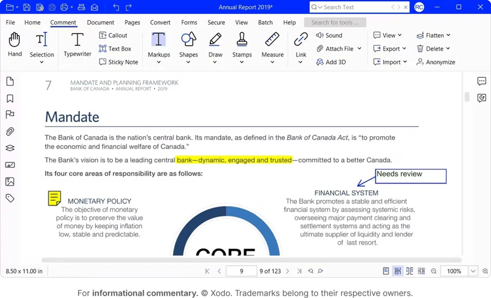The image size is (491, 298).
Task: Click the Save icon in title bar
Action: point(27,7)
